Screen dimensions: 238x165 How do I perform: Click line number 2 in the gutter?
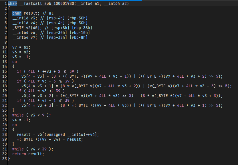click(x=6, y=8)
